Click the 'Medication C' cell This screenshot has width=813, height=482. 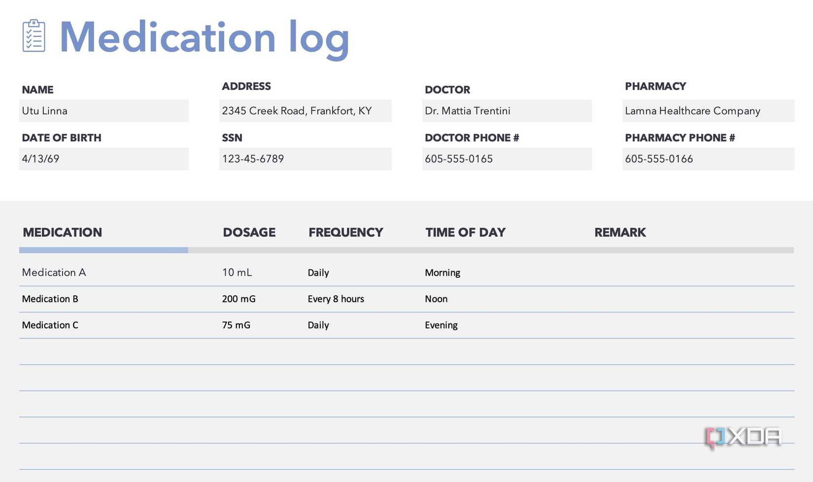point(50,325)
